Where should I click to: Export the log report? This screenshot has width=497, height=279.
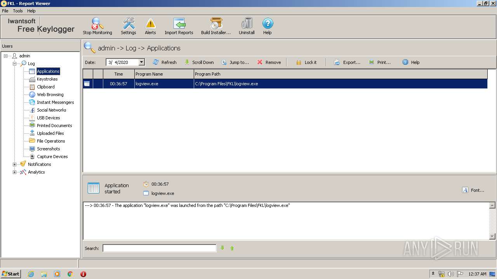pos(347,62)
